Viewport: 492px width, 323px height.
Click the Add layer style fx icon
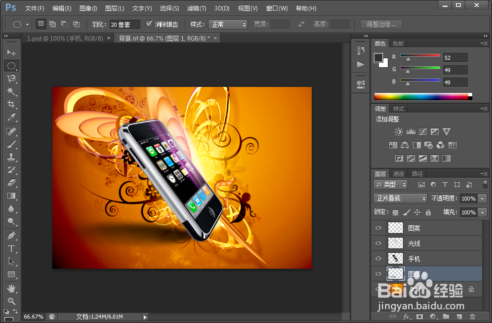click(x=407, y=316)
